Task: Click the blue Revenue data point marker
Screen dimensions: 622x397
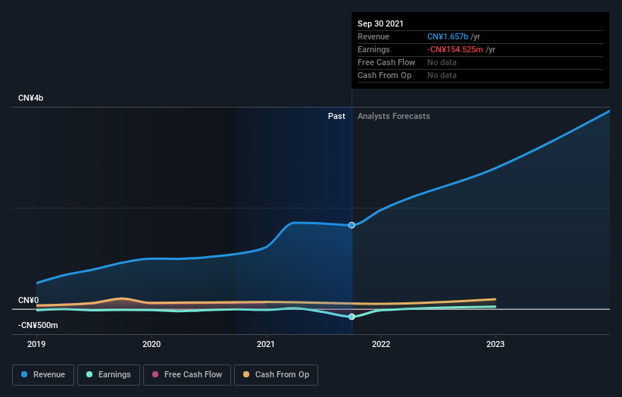Action: [352, 225]
